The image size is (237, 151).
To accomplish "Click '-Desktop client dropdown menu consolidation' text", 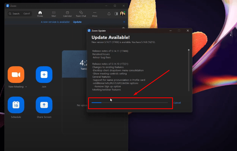I will coord(118,70).
